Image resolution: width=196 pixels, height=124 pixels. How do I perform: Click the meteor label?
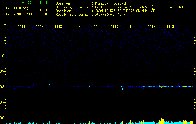coord(44,10)
